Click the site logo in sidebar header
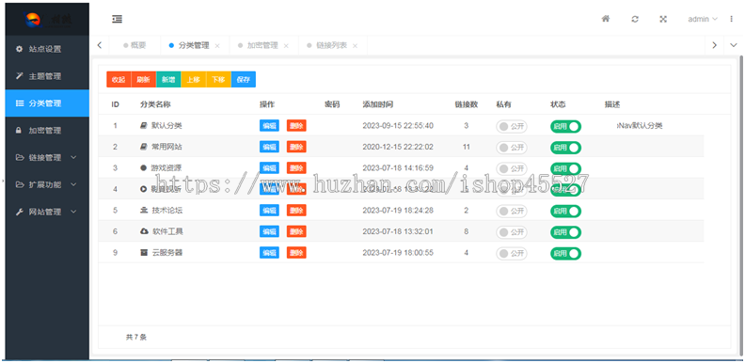The height and width of the screenshot is (363, 745). coord(47,19)
